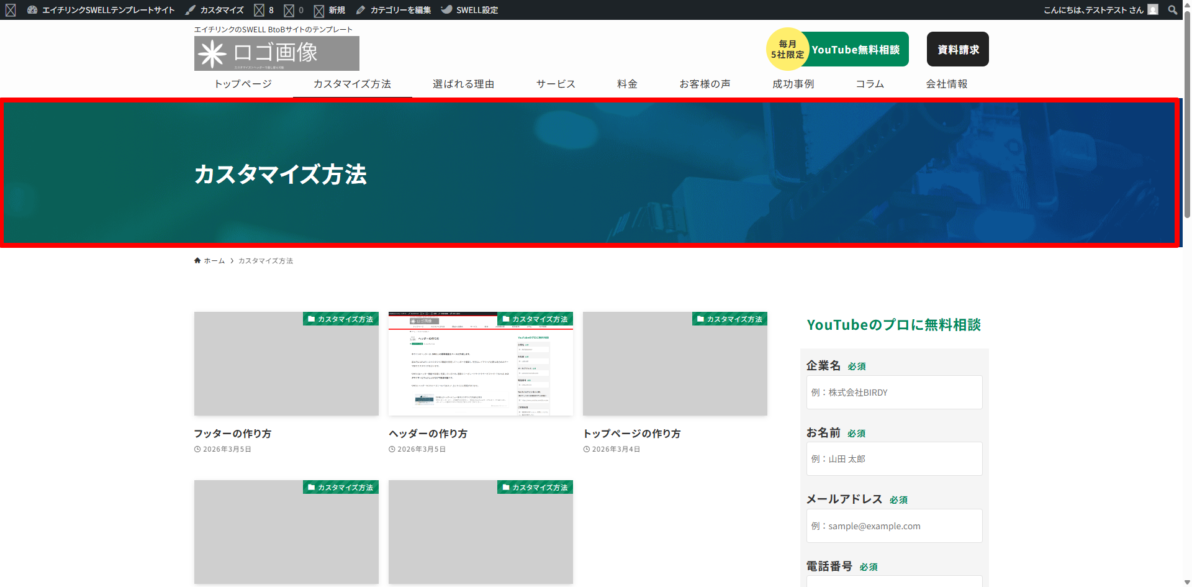The height and width of the screenshot is (587, 1192).
Task: Click the admin bar search magnifier
Action: point(1172,10)
